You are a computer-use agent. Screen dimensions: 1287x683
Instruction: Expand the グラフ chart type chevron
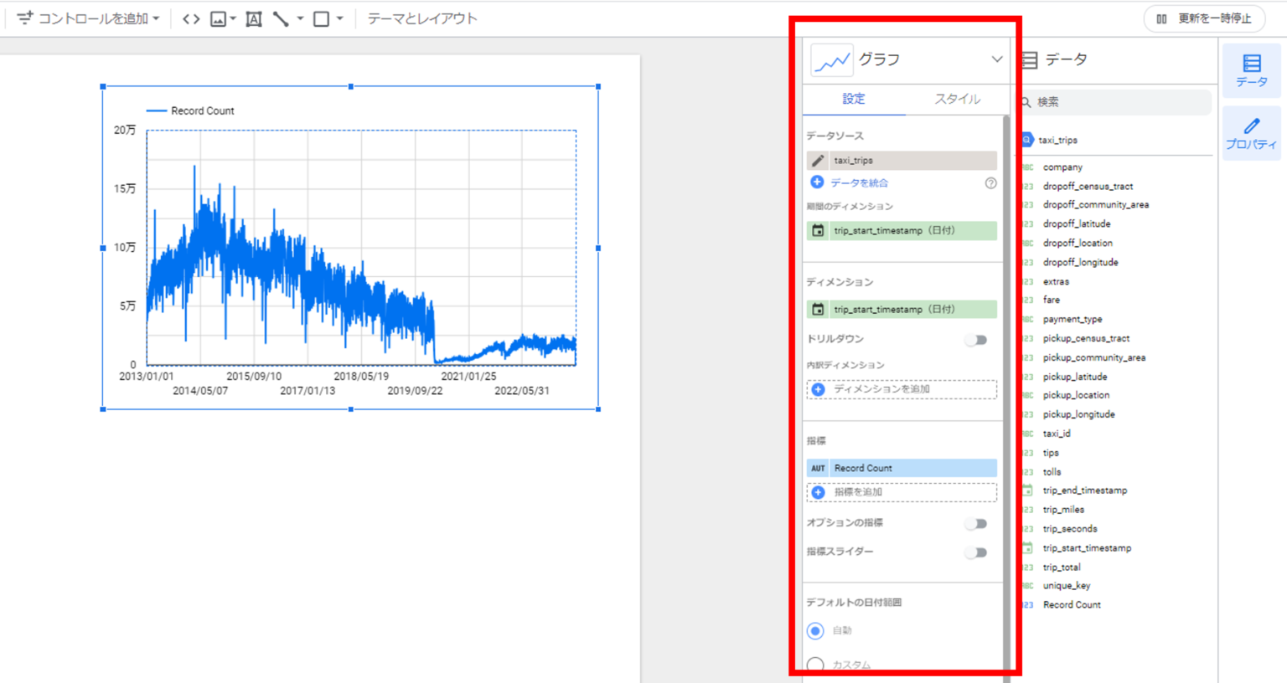[996, 59]
